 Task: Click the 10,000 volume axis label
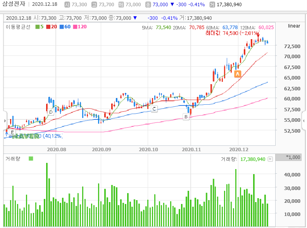[x=292, y=214]
